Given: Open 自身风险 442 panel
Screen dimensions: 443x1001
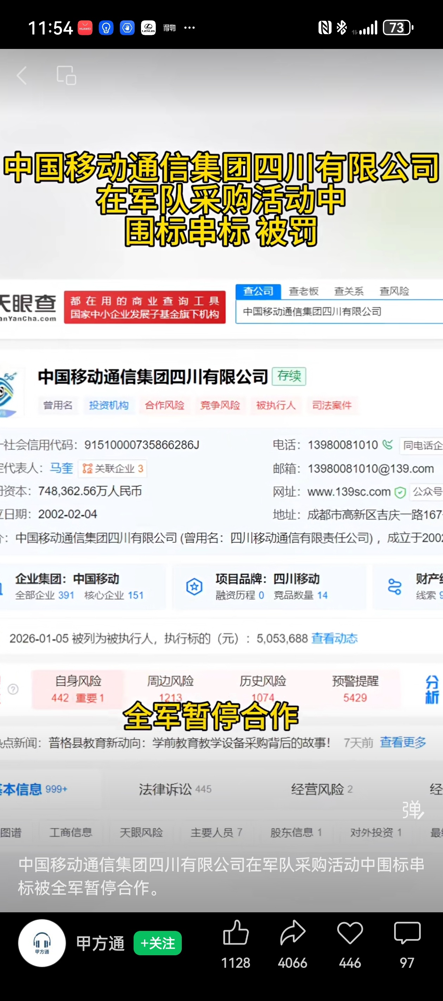Looking at the screenshot, I should (x=78, y=689).
